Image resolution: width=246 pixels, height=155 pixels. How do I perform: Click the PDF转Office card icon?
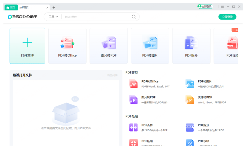pos(67,43)
